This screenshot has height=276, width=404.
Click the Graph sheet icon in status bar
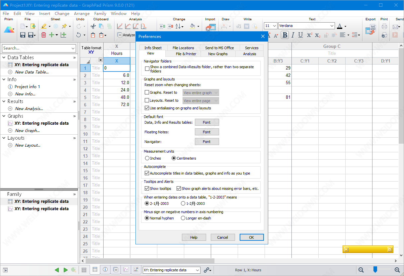pyautogui.click(x=126, y=270)
